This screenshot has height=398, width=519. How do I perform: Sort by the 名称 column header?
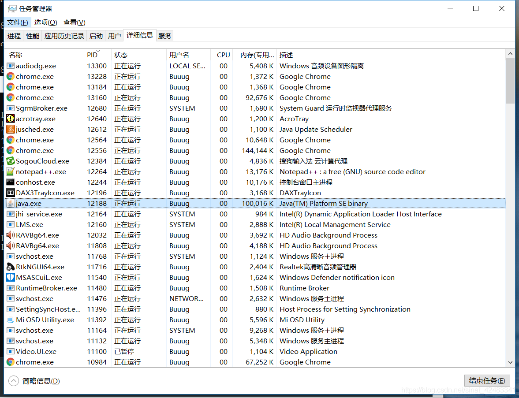click(45, 55)
